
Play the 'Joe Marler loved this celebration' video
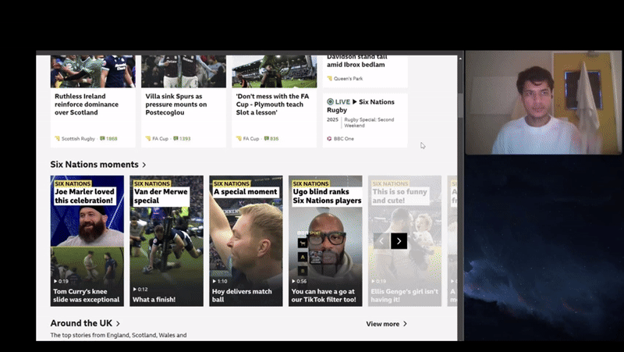click(x=87, y=241)
